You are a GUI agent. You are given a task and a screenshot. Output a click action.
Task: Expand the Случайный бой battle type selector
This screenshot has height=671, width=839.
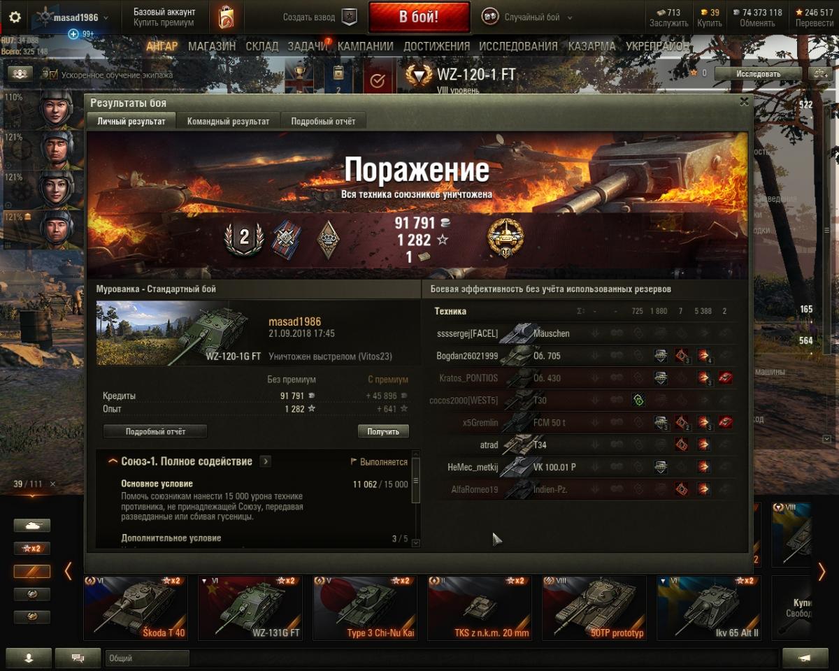(528, 17)
